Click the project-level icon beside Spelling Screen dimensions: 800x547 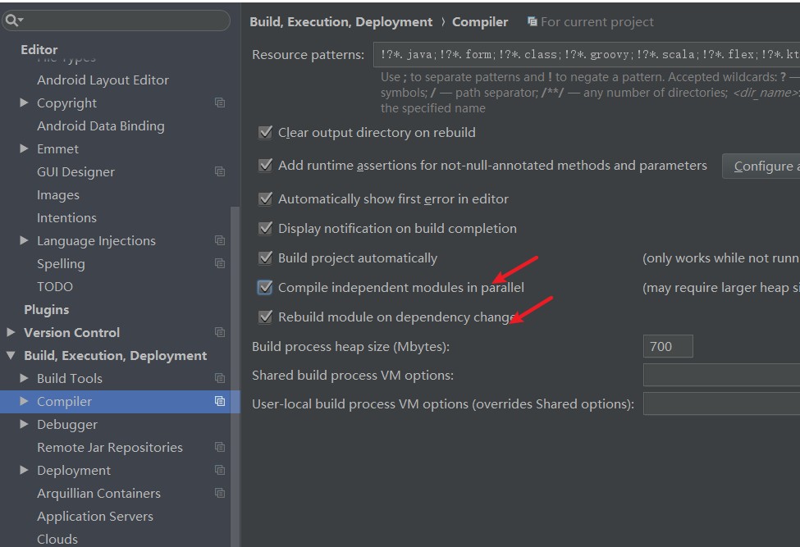220,263
